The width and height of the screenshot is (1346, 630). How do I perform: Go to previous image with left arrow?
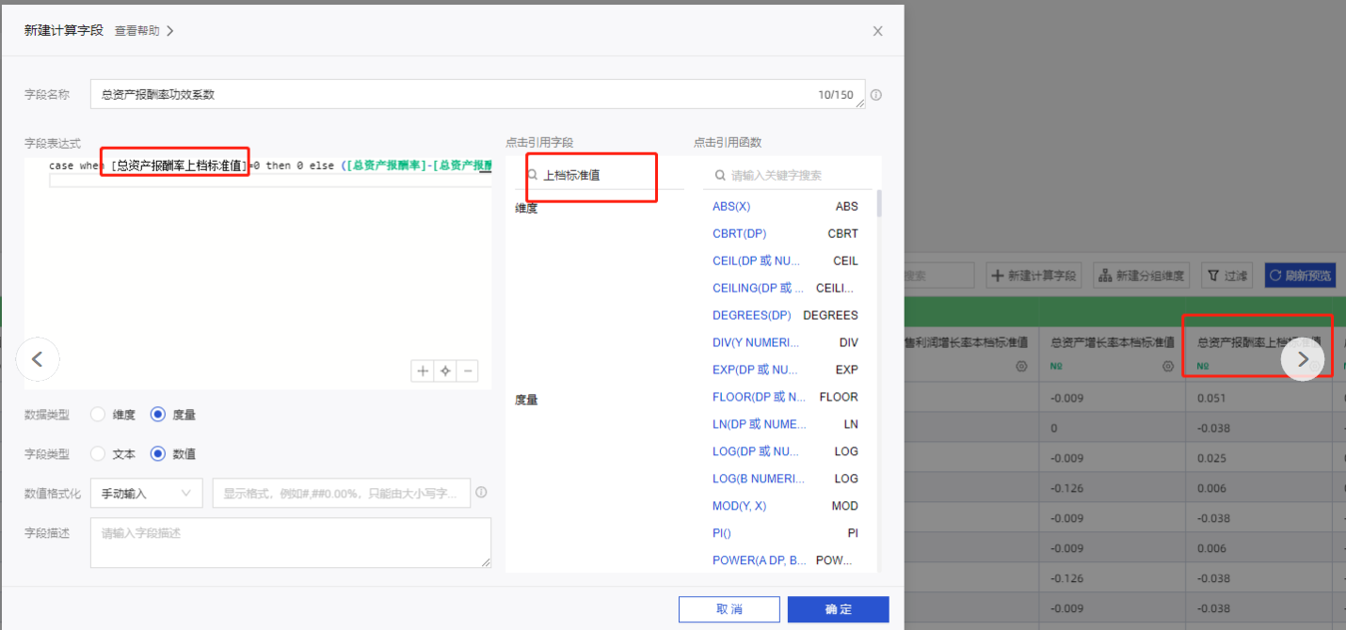(x=38, y=358)
